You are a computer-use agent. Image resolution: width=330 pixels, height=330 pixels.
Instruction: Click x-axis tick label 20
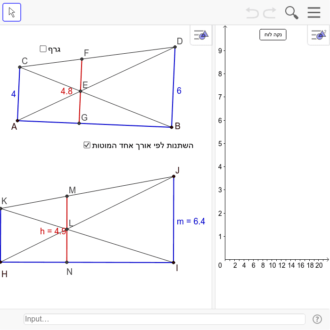click(319, 265)
